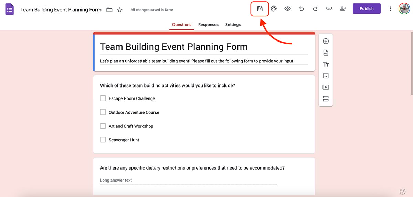Check the Escape Room Challenge box

(103, 98)
